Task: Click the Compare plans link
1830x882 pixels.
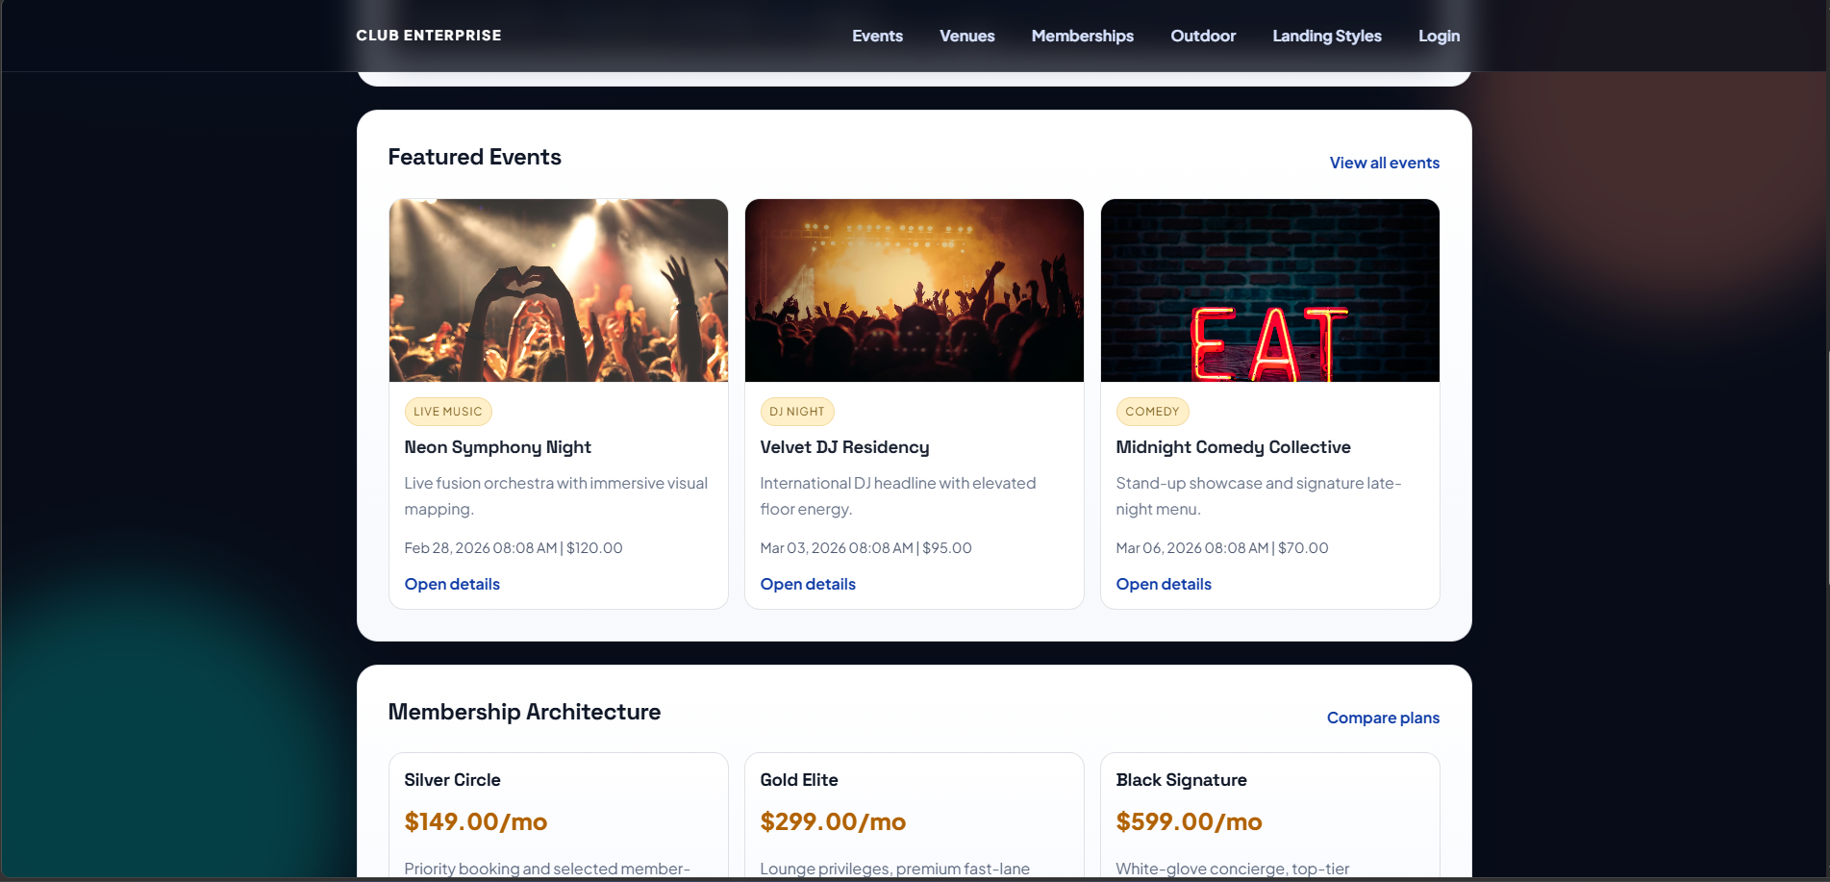Action: click(1382, 718)
